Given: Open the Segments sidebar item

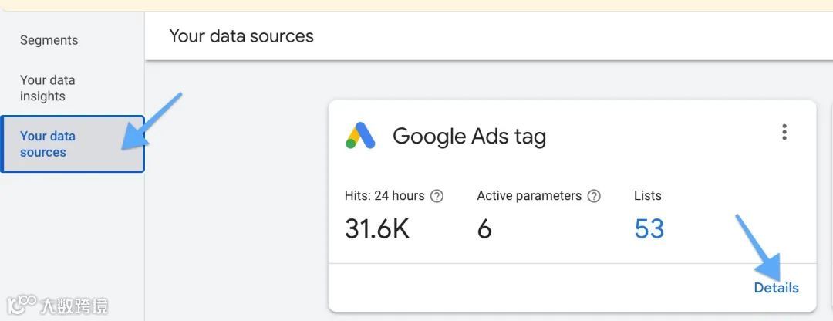Looking at the screenshot, I should click(x=49, y=40).
